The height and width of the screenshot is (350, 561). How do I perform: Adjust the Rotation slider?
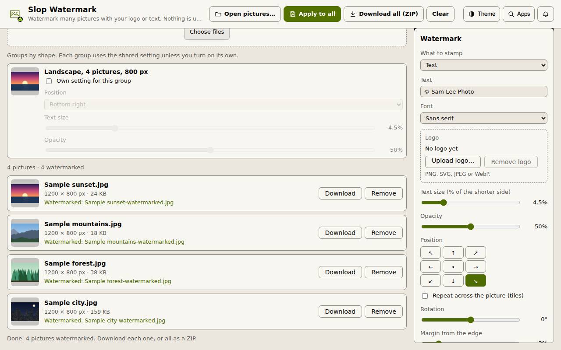[470, 320]
